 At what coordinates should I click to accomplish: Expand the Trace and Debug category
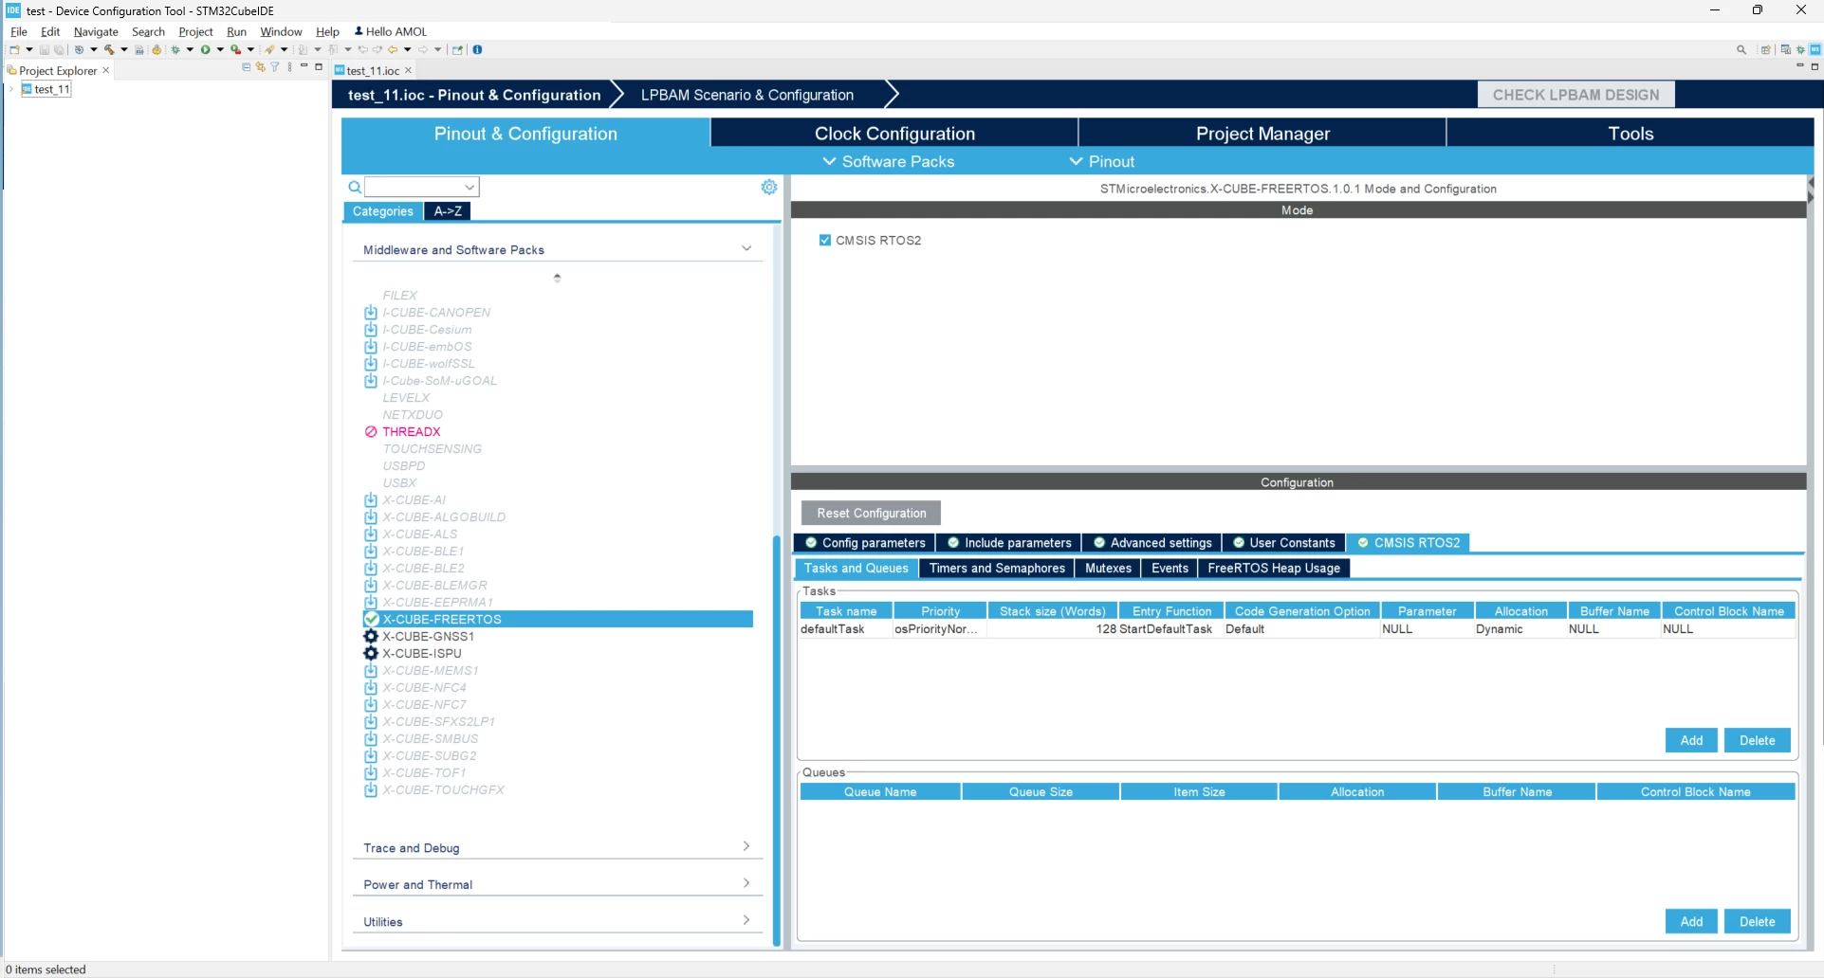click(746, 846)
